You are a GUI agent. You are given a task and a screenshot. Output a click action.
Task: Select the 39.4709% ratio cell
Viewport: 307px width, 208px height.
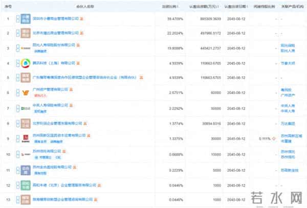tap(175, 19)
